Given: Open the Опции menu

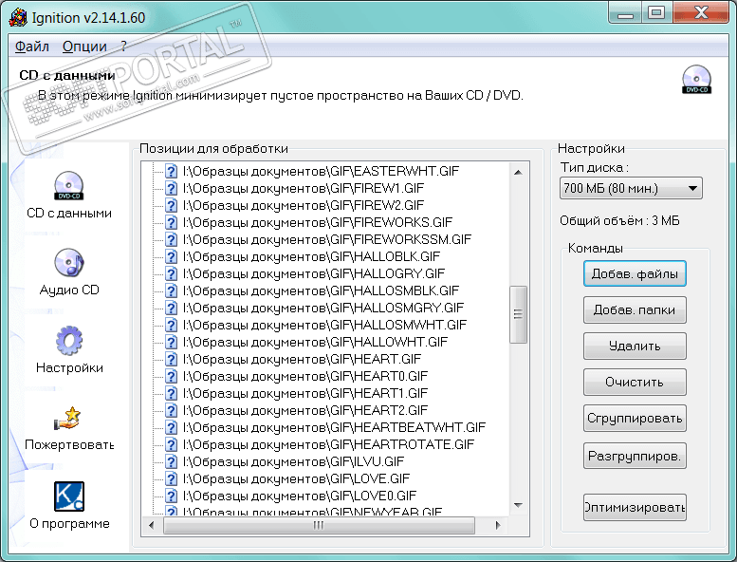Looking at the screenshot, I should click(x=84, y=46).
